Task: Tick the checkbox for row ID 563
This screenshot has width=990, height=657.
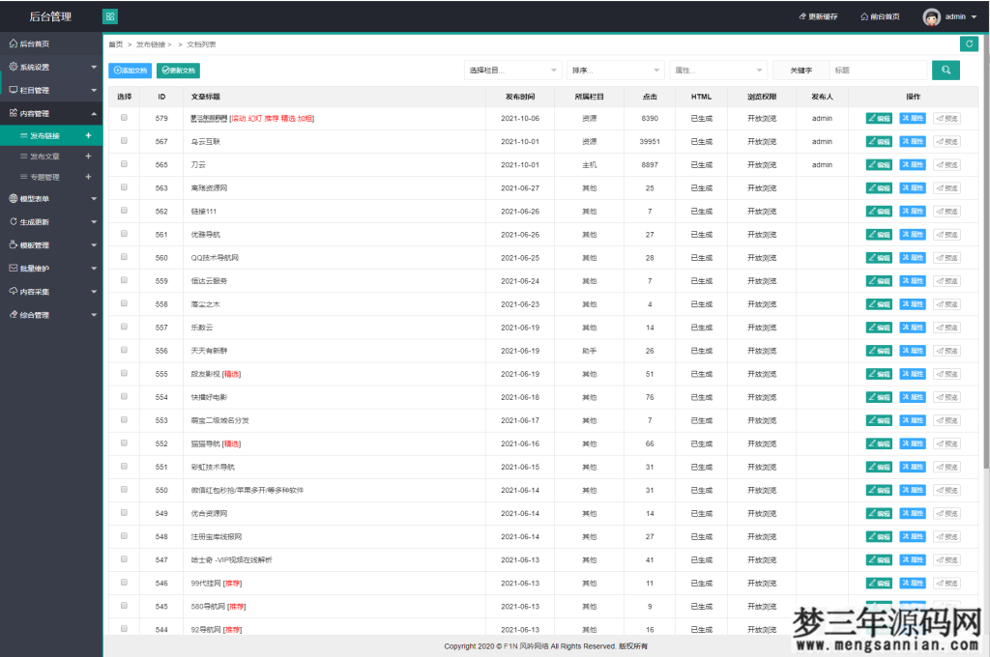Action: [x=124, y=187]
